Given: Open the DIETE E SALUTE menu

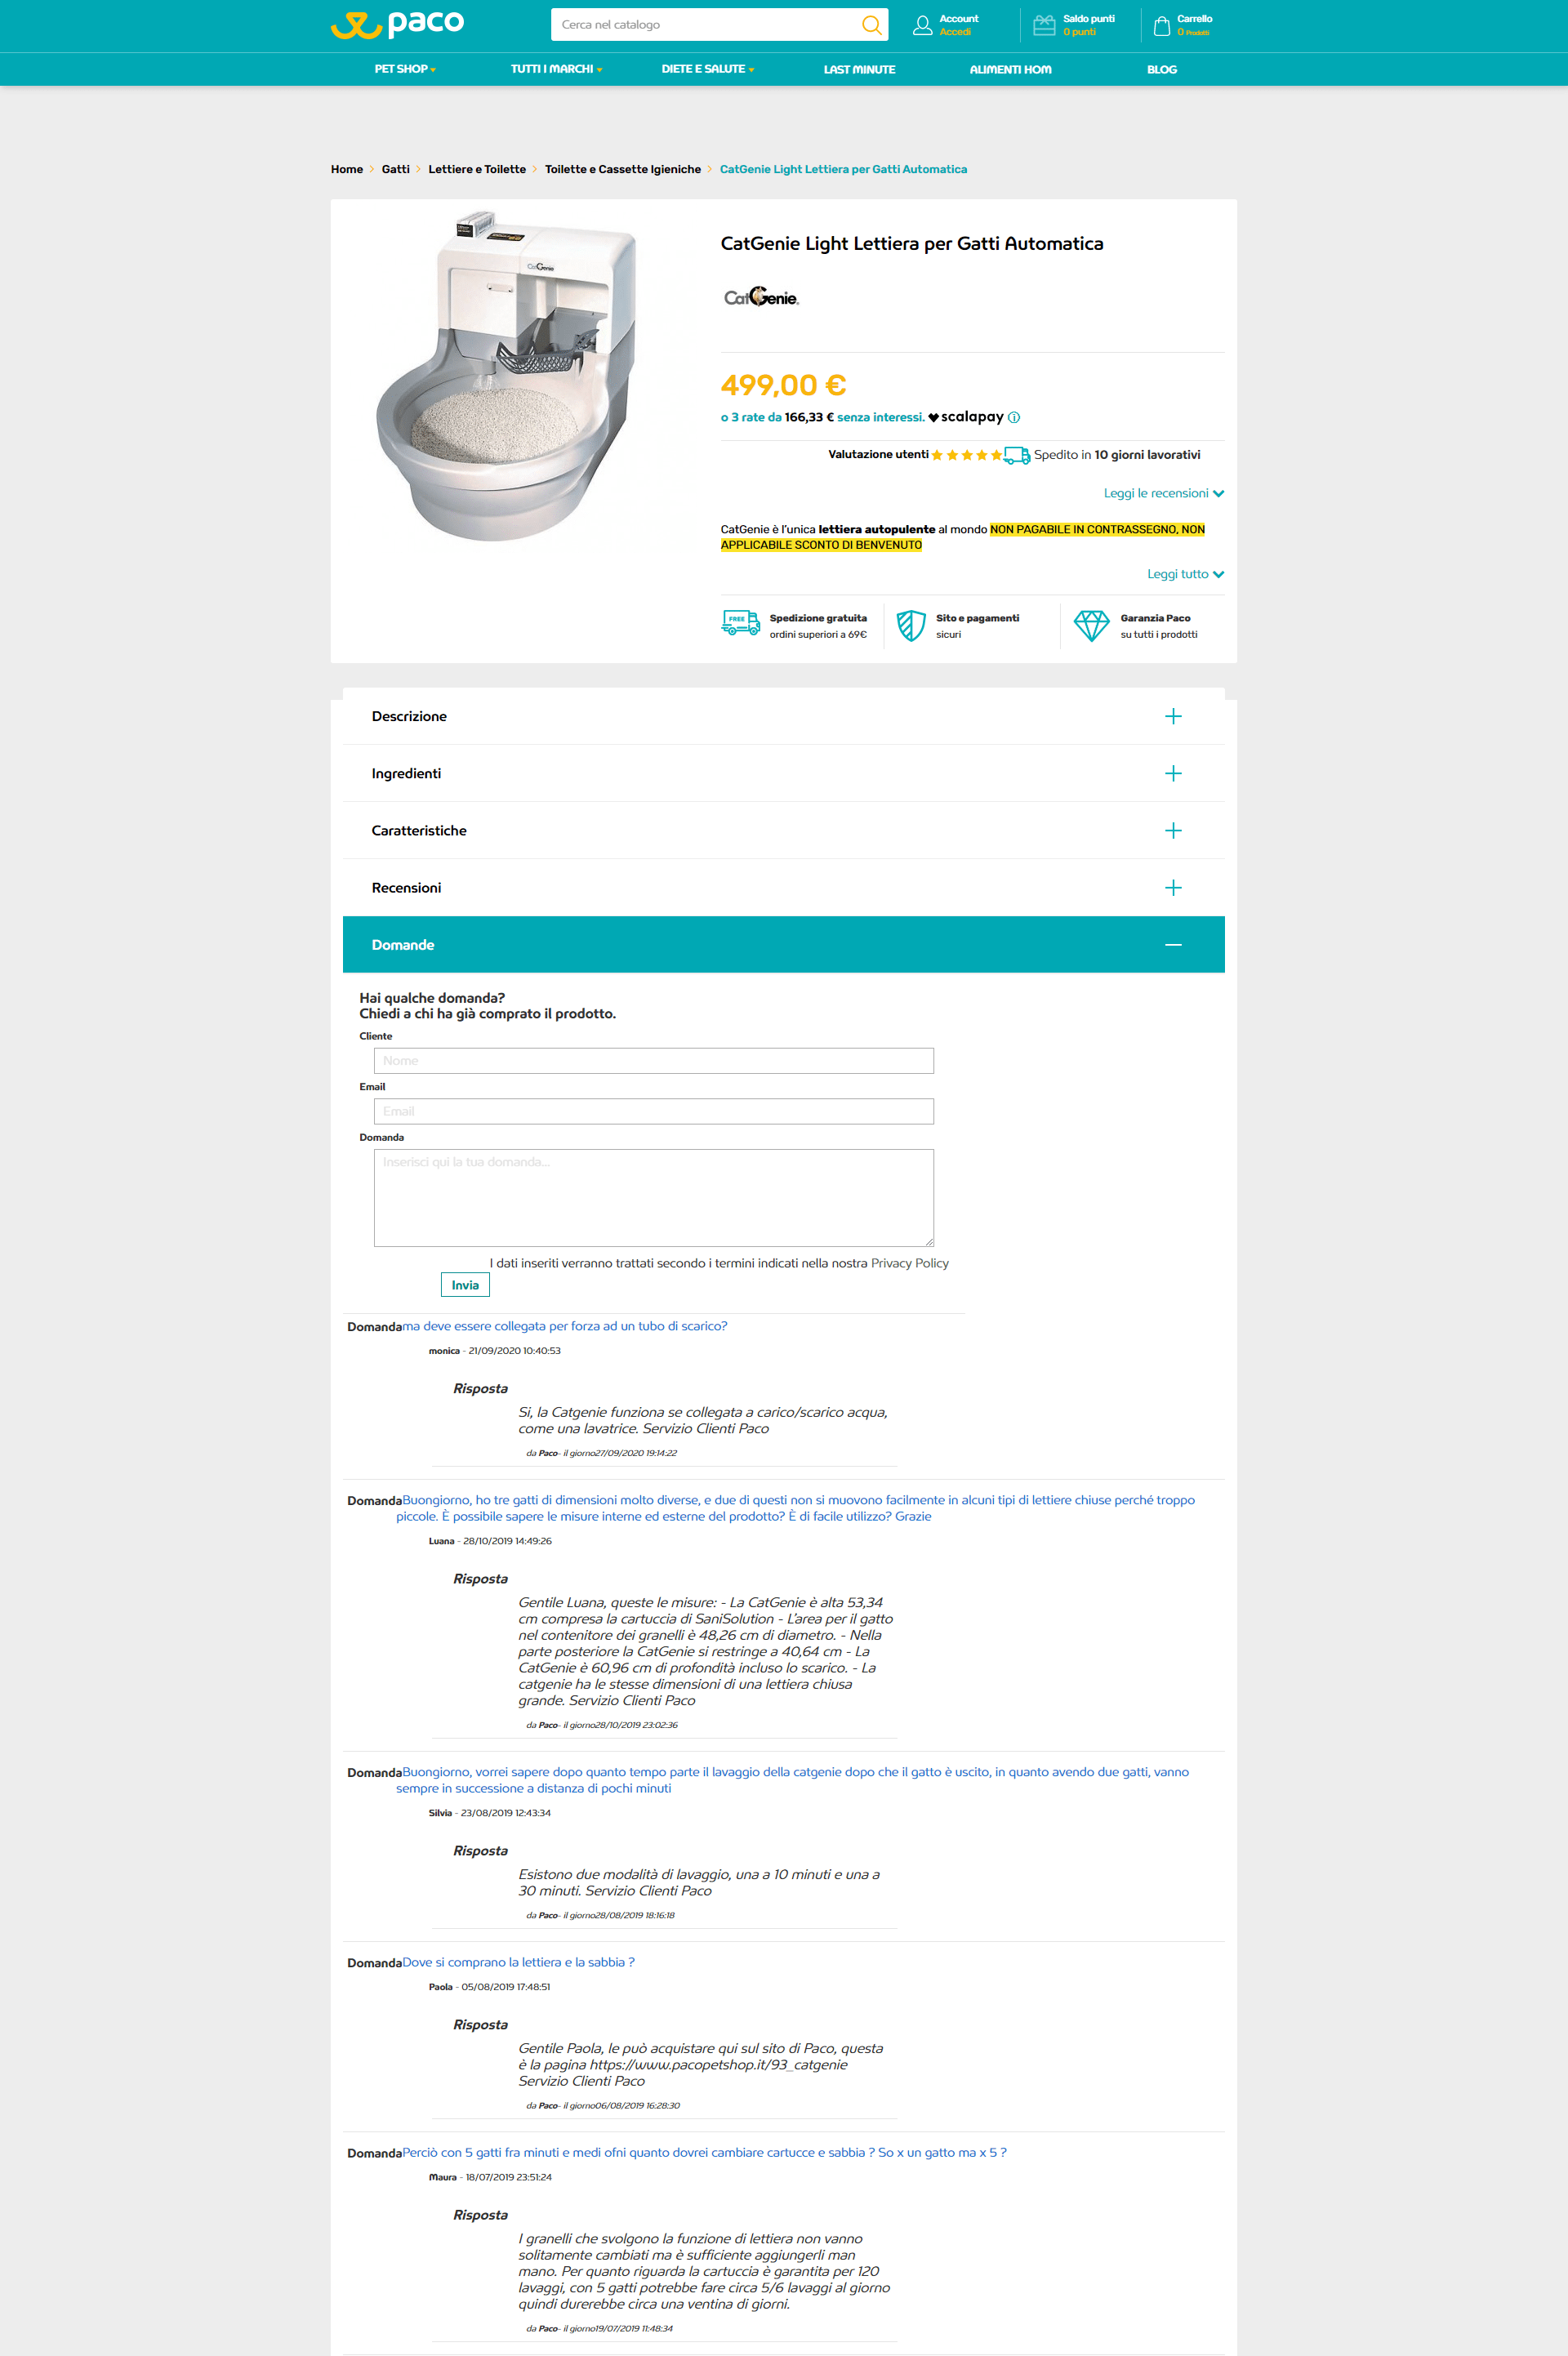Looking at the screenshot, I should click(x=708, y=69).
